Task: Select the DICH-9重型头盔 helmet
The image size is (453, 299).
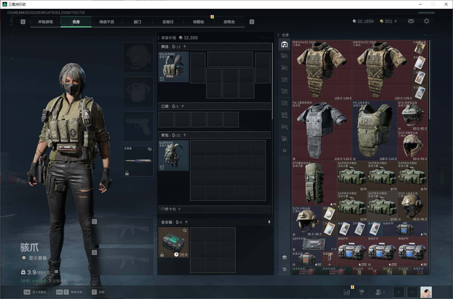Action: click(412, 146)
